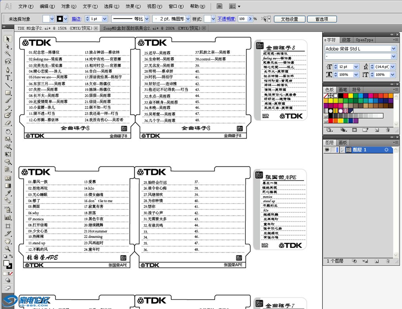
Task: Bring the Fill box to front
Action: point(6,263)
